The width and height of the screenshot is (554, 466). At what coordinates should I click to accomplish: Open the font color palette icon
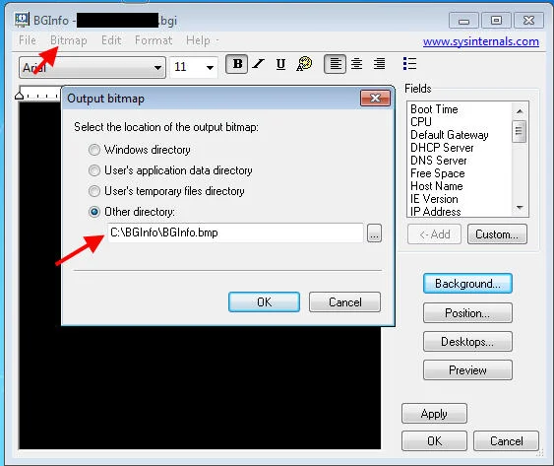click(304, 64)
